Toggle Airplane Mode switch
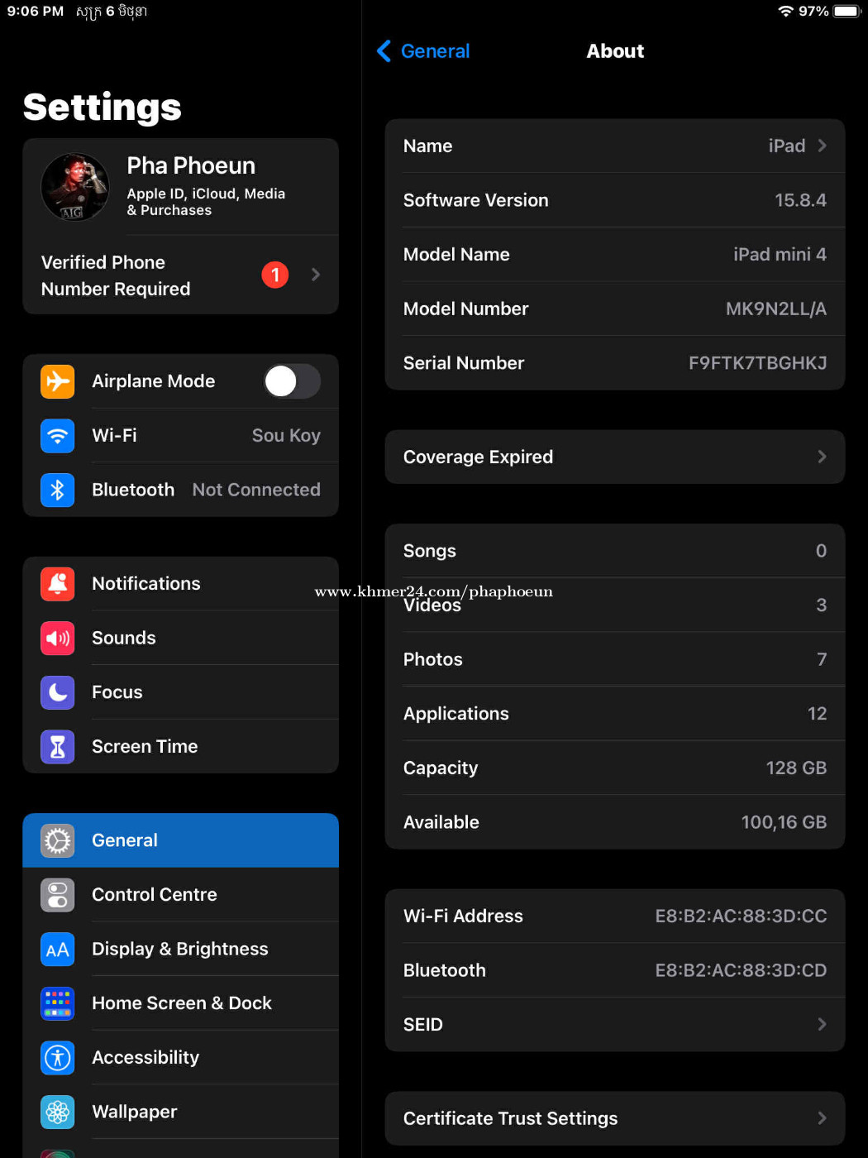The image size is (868, 1158). (292, 381)
